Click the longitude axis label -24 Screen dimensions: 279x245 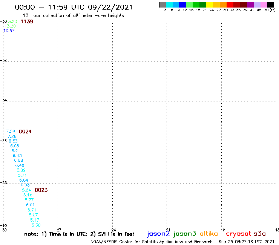point(112,230)
